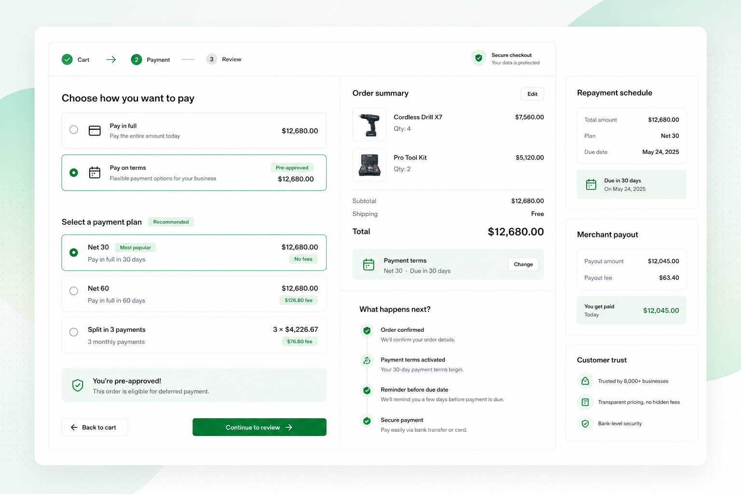
Task: Click the calendar icon next to Due in 30 days
Action: (591, 184)
